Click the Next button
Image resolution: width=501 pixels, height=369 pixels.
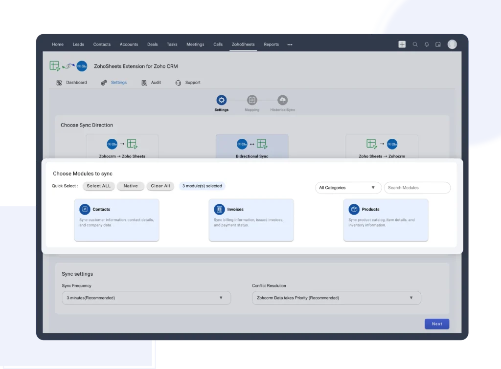[x=436, y=324]
